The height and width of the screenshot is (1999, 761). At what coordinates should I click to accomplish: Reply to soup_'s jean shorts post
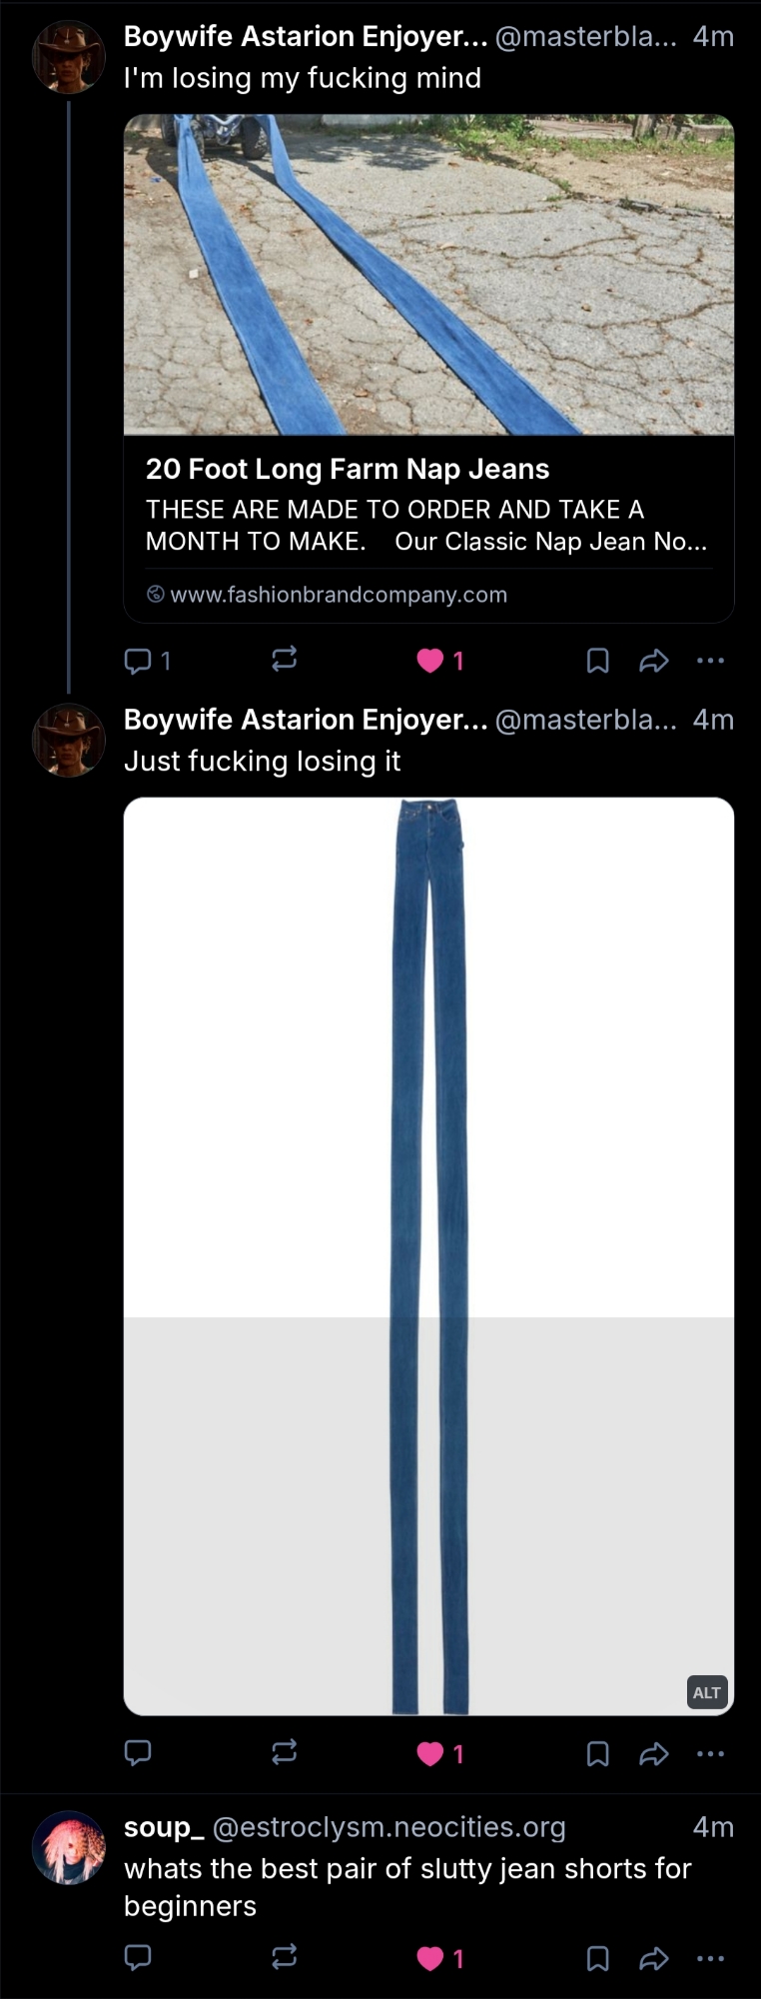pos(138,1957)
